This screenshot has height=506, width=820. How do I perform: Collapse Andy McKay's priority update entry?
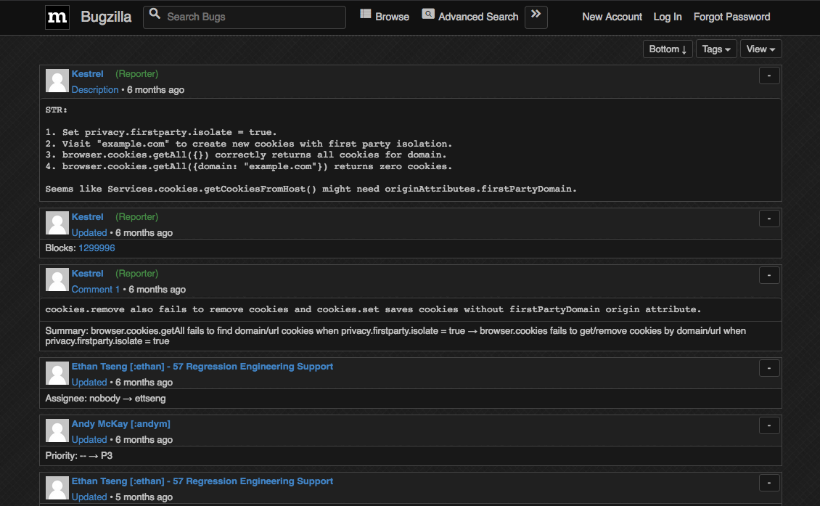click(768, 425)
